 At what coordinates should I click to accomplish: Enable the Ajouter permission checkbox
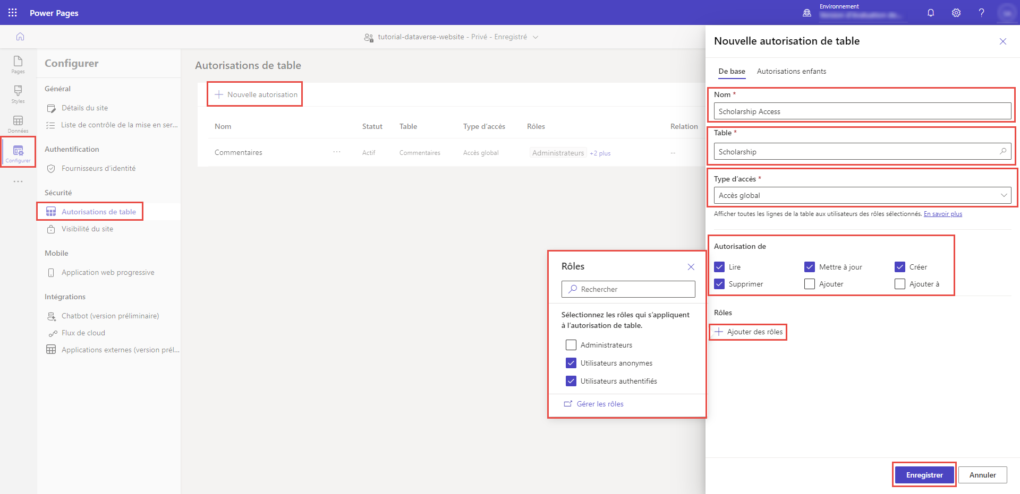pyautogui.click(x=810, y=284)
